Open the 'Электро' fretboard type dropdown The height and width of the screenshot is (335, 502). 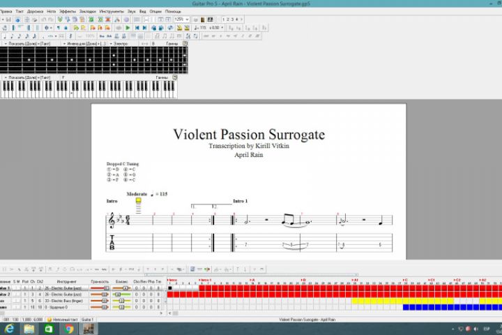pos(119,43)
